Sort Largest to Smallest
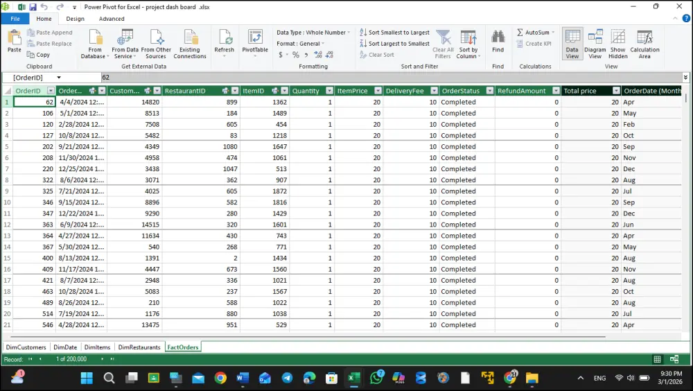 [x=394, y=44]
